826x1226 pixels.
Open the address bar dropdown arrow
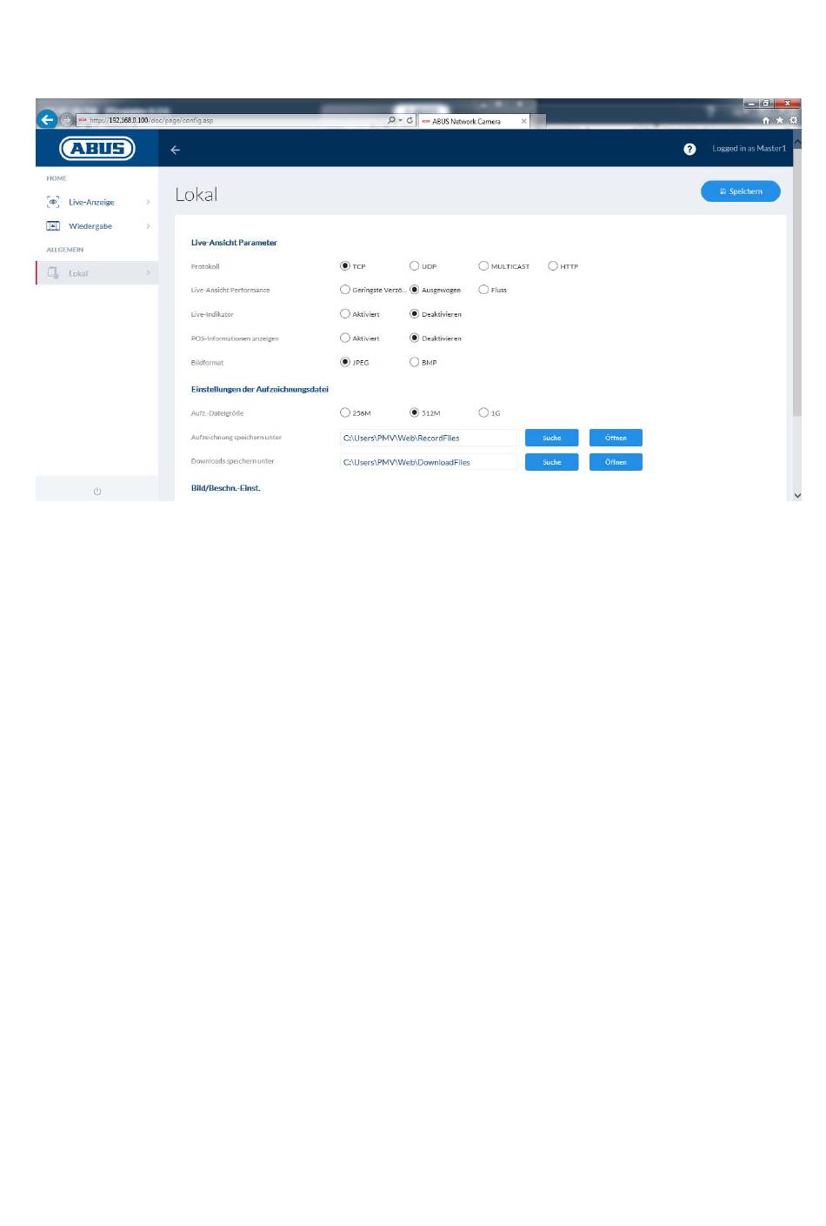point(400,120)
